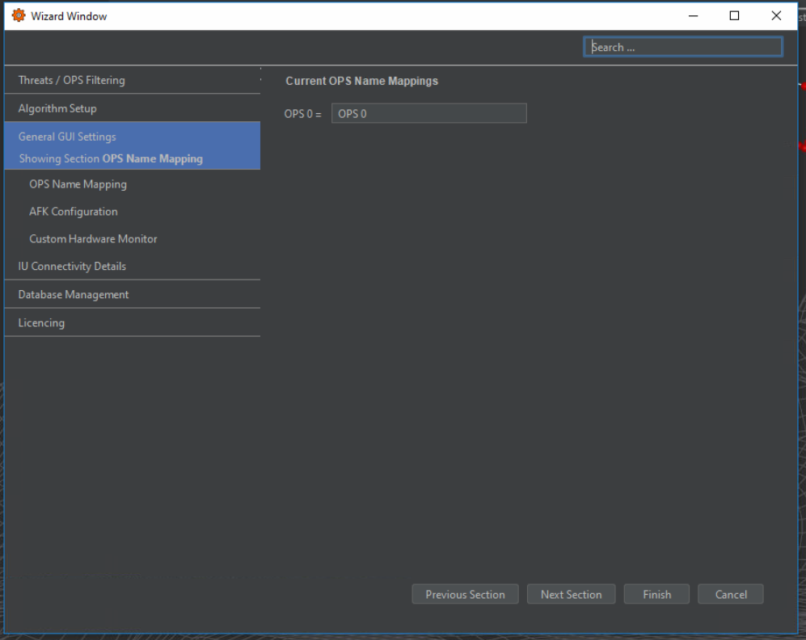The image size is (806, 640).
Task: Minimize the Wizard Window
Action: (x=693, y=16)
